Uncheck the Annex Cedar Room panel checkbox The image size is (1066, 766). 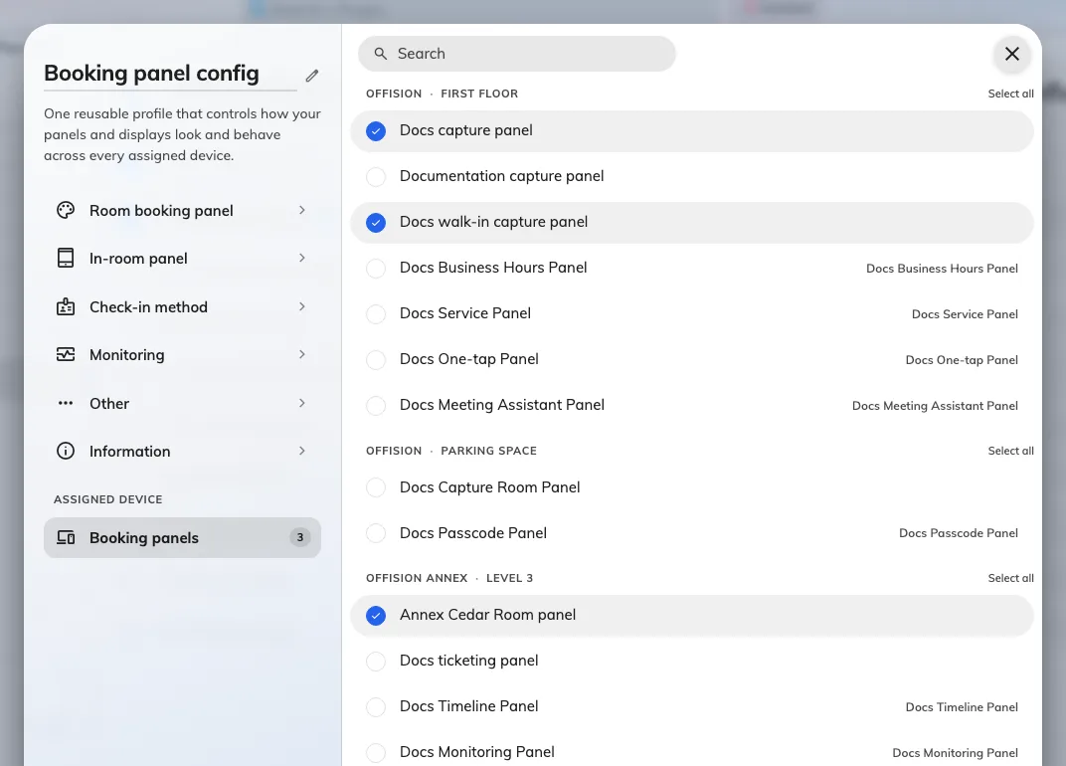coord(376,615)
